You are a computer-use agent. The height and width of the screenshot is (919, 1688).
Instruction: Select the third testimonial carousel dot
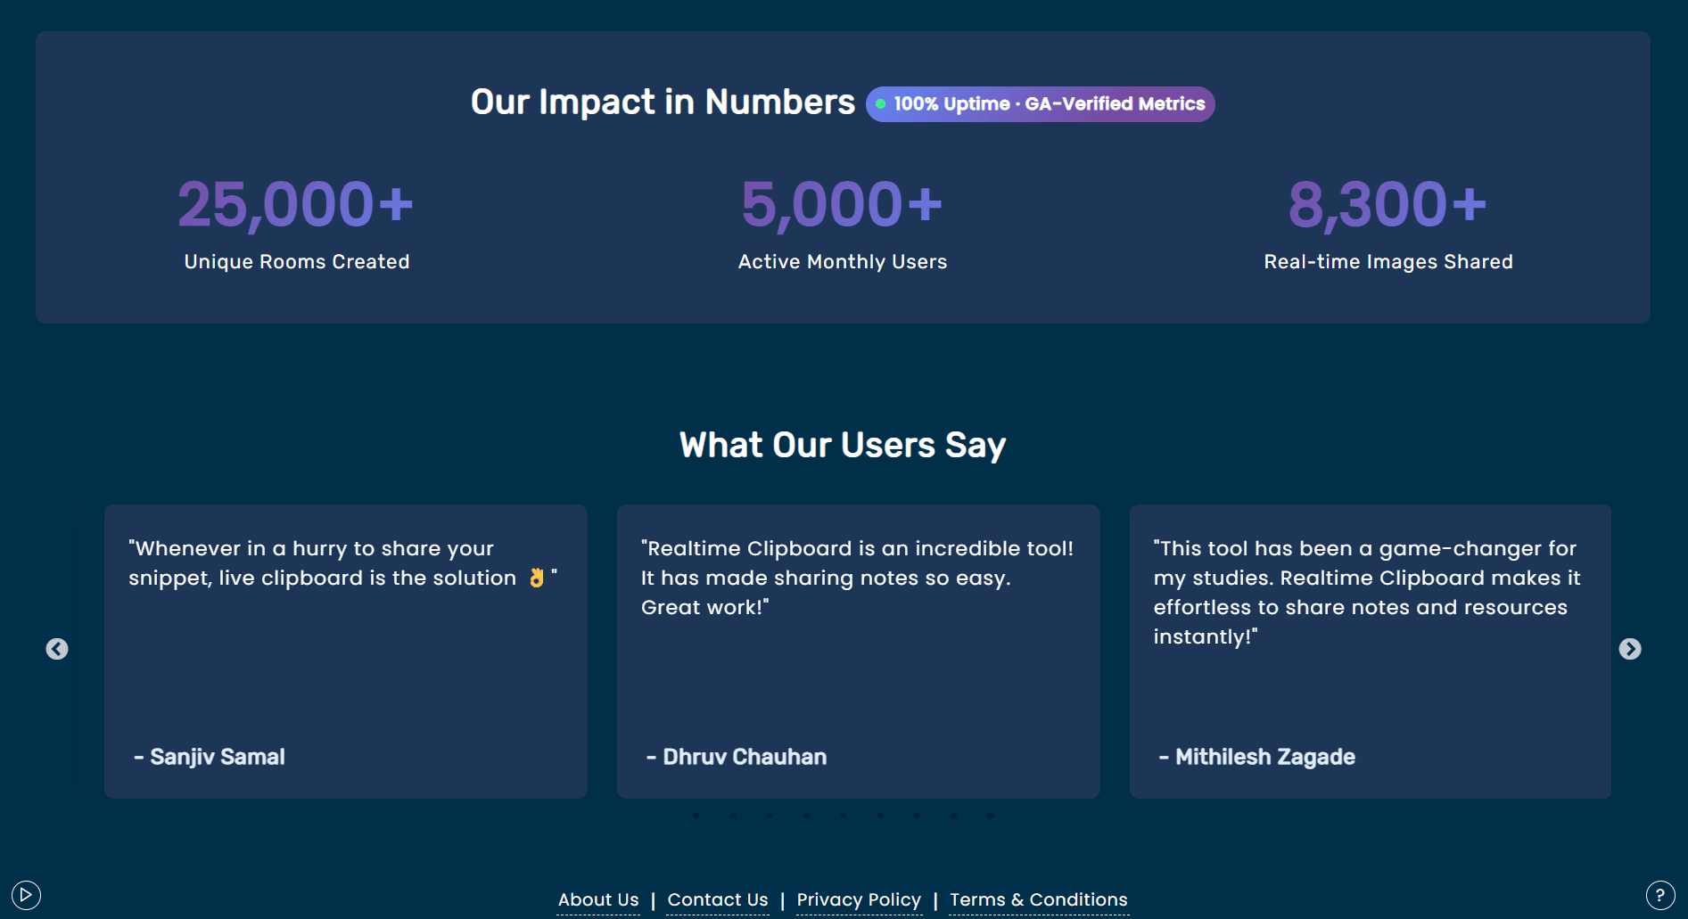(x=770, y=816)
